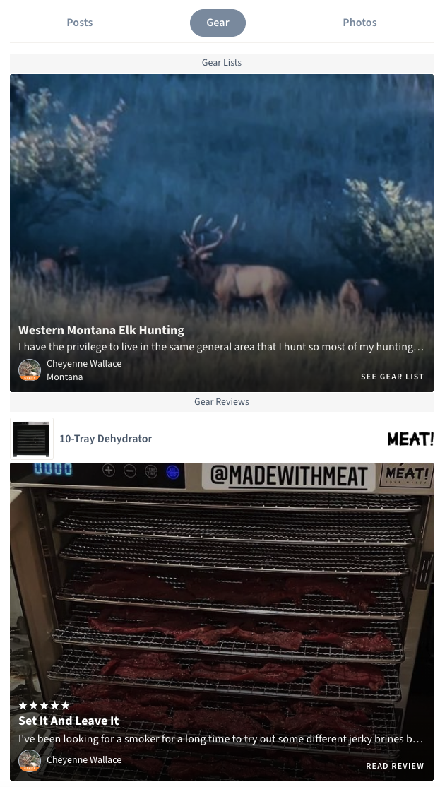The width and height of the screenshot is (440, 787).
Task: Switch to the Posts tab
Action: (80, 23)
